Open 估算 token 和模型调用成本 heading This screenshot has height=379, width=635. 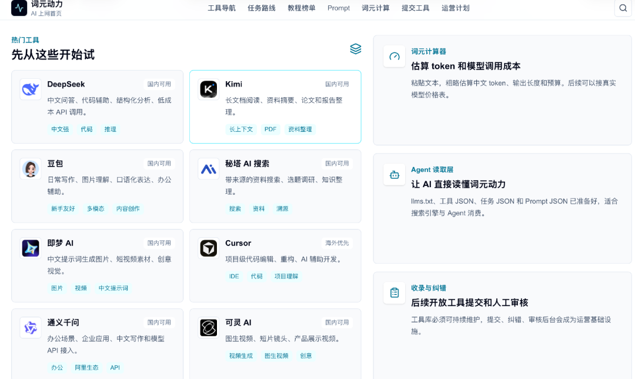[x=466, y=66]
